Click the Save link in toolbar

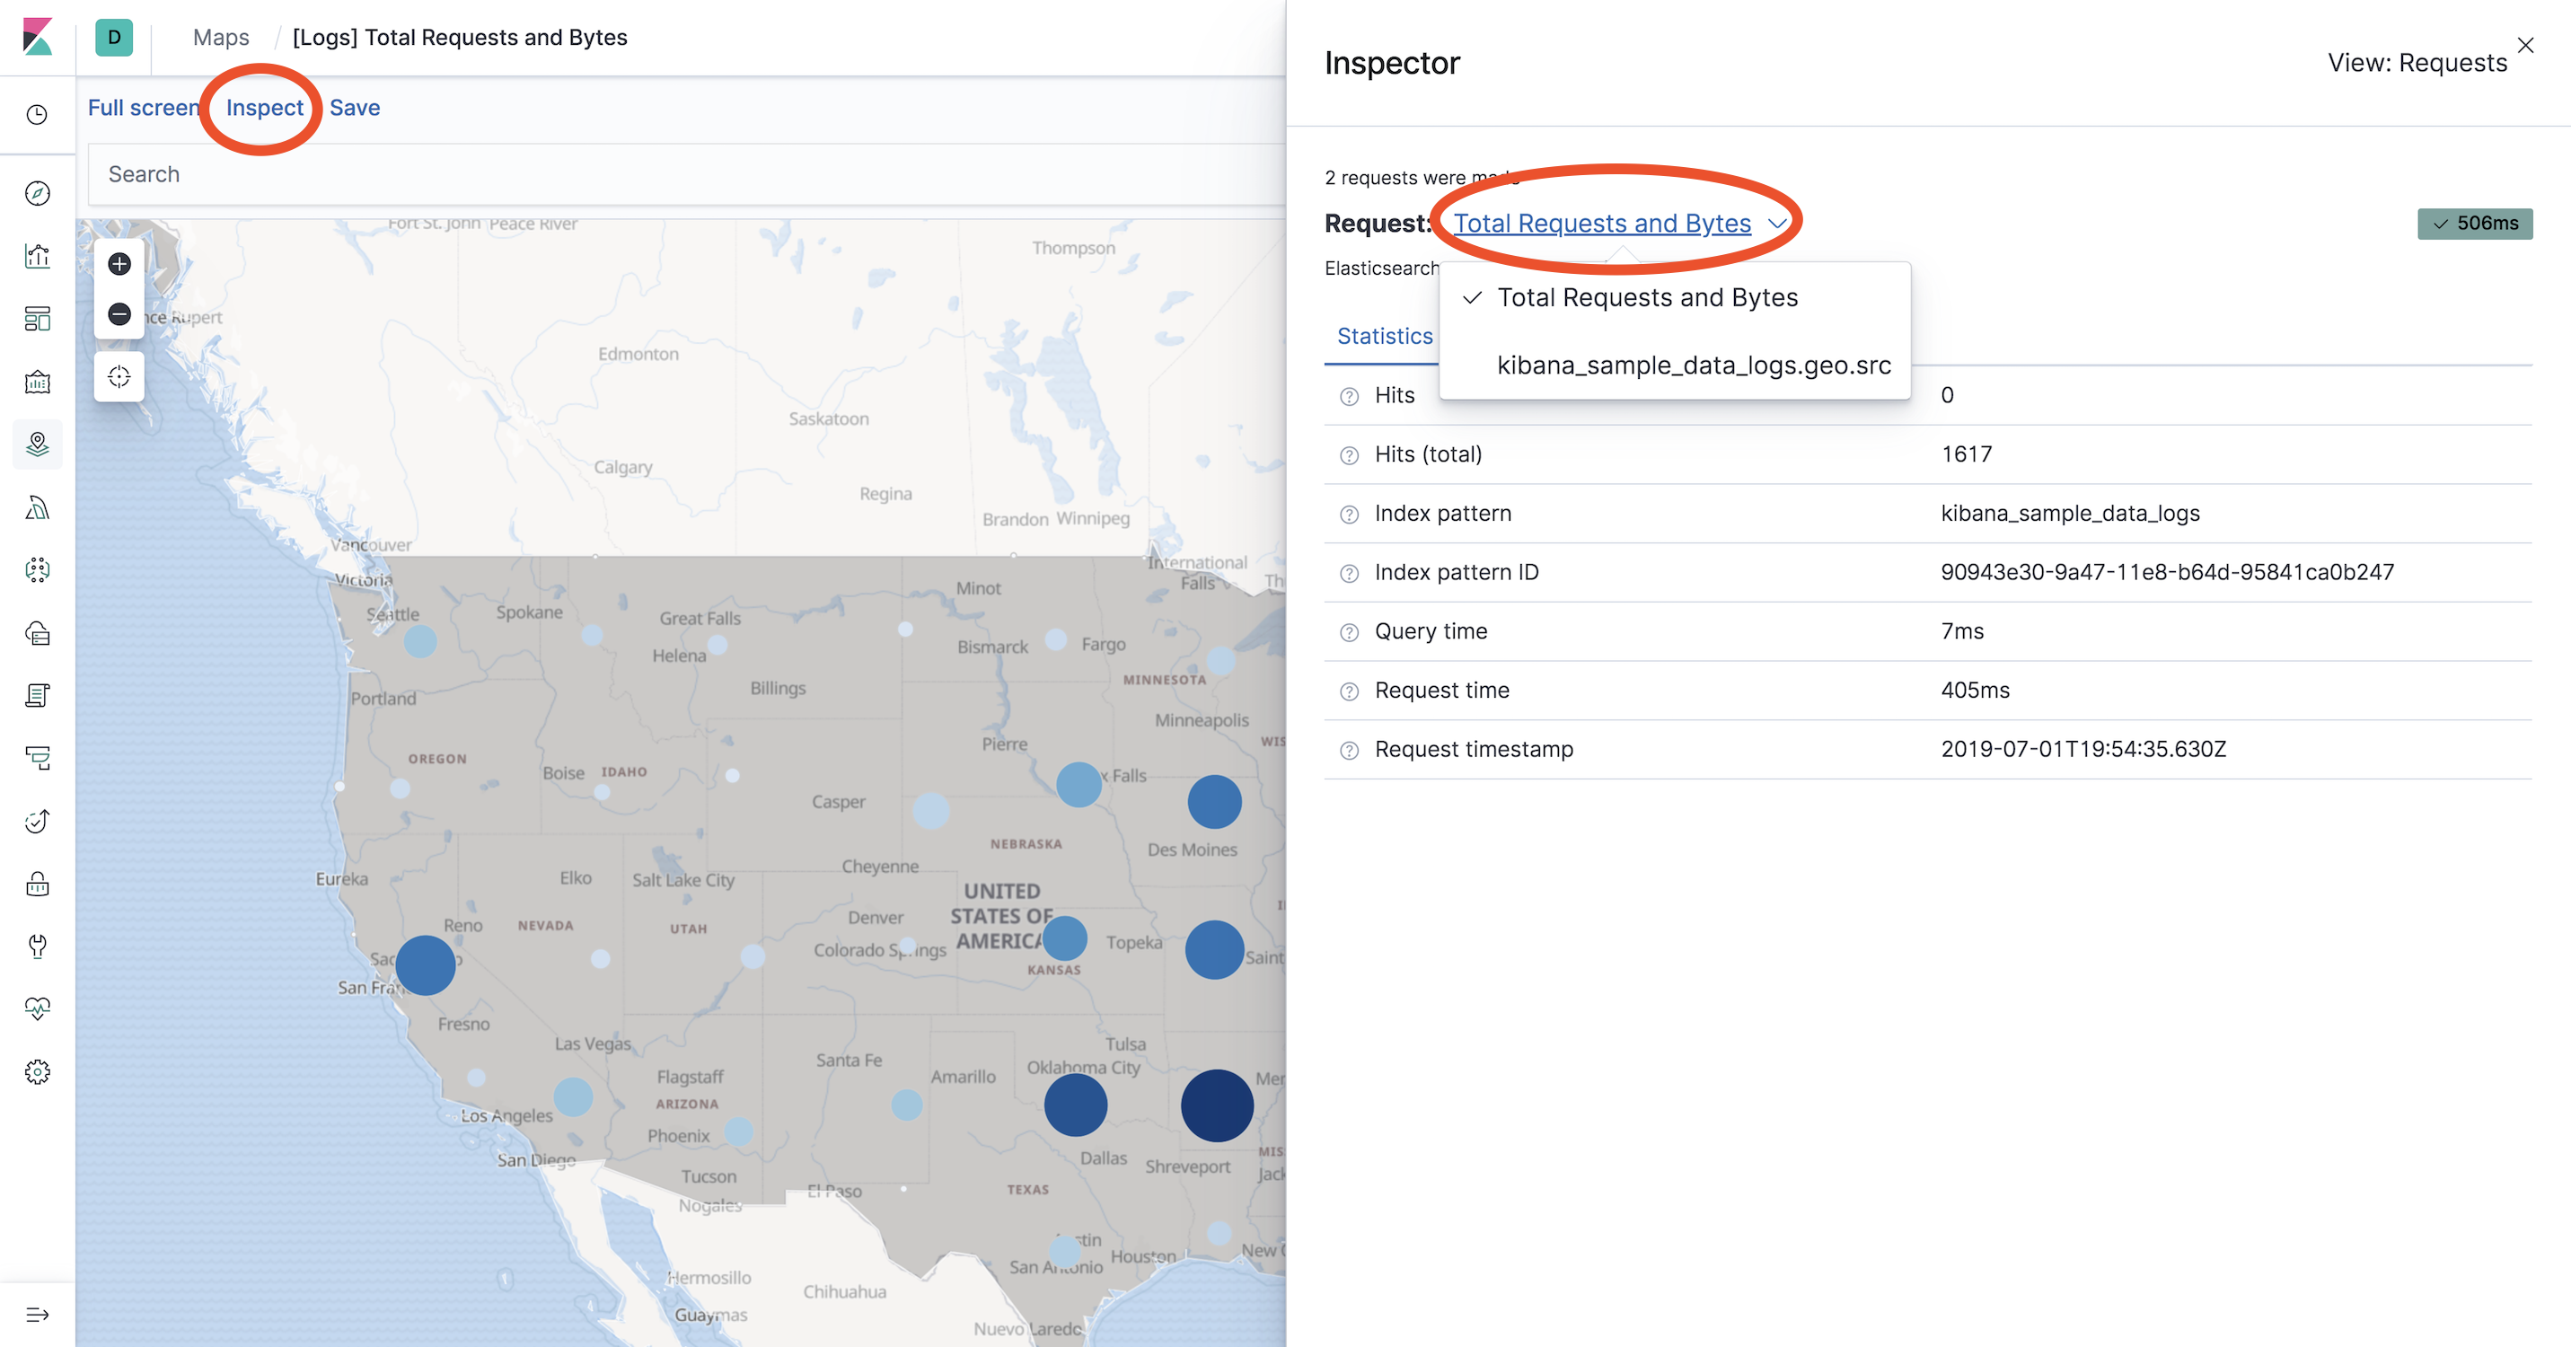[x=355, y=108]
